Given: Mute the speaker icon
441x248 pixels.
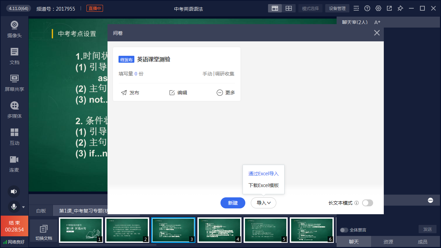Looking at the screenshot, I should click(x=13, y=192).
